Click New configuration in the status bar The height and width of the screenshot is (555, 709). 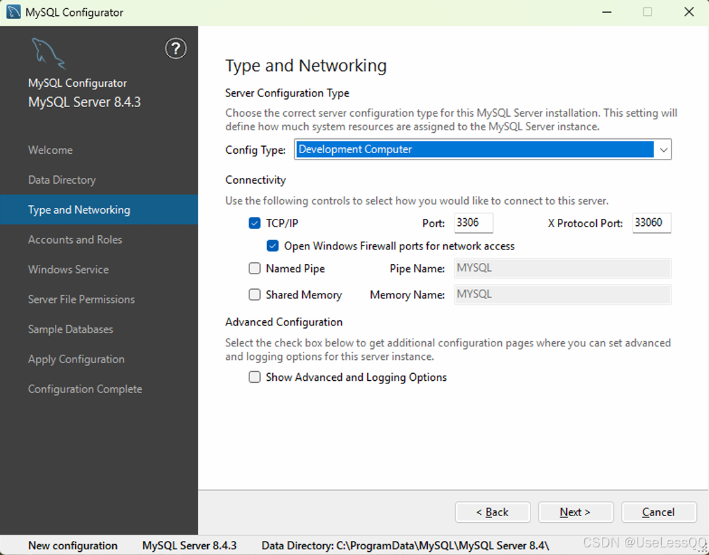coord(73,545)
